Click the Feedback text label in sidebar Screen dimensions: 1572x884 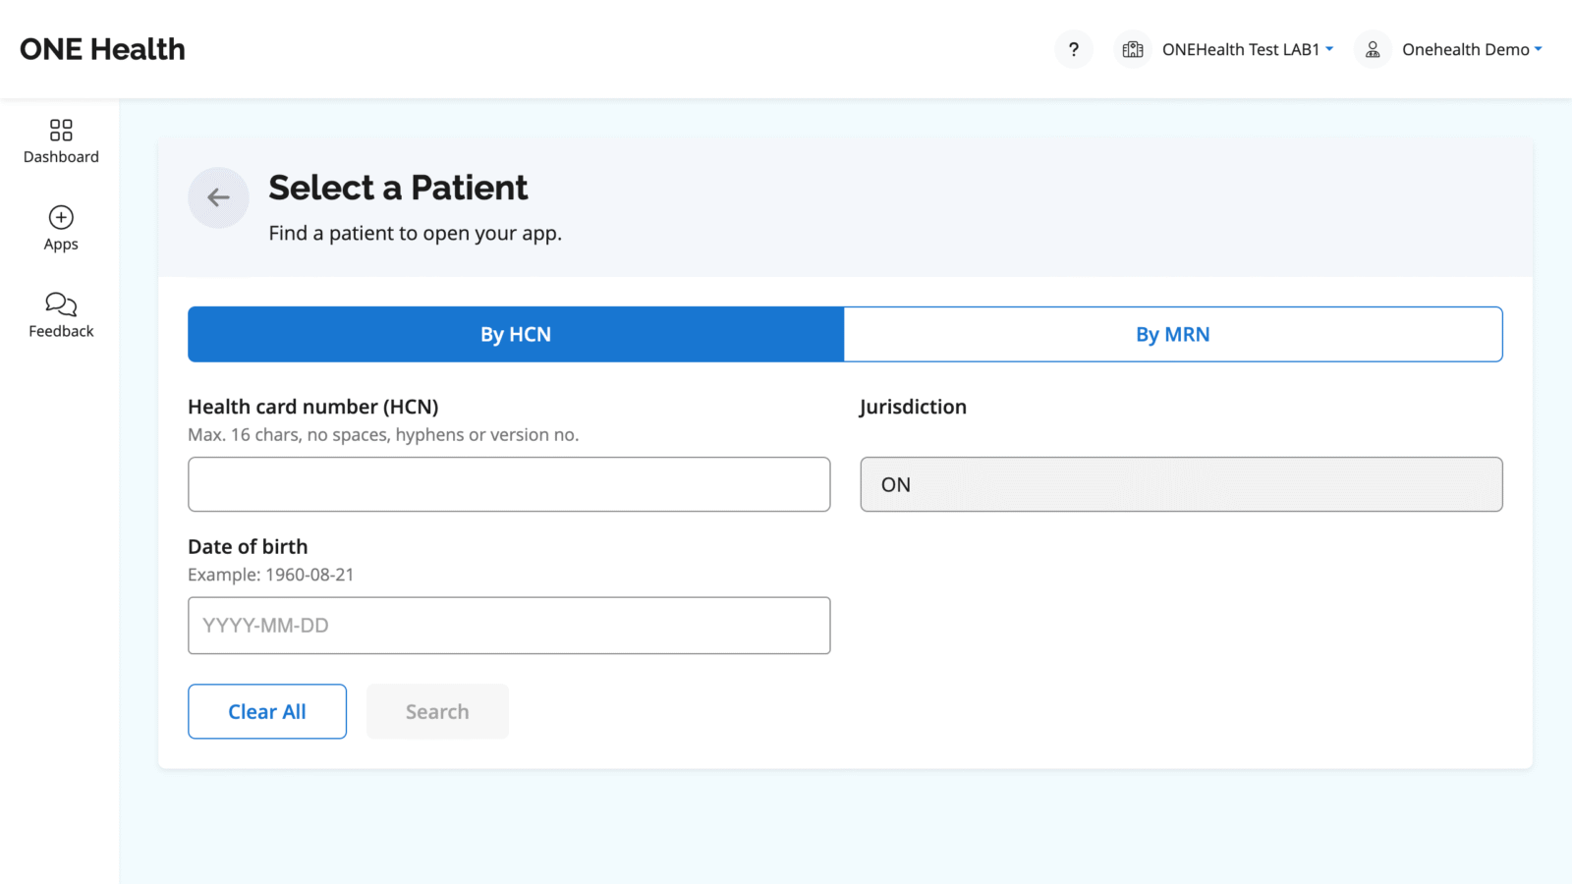61,332
